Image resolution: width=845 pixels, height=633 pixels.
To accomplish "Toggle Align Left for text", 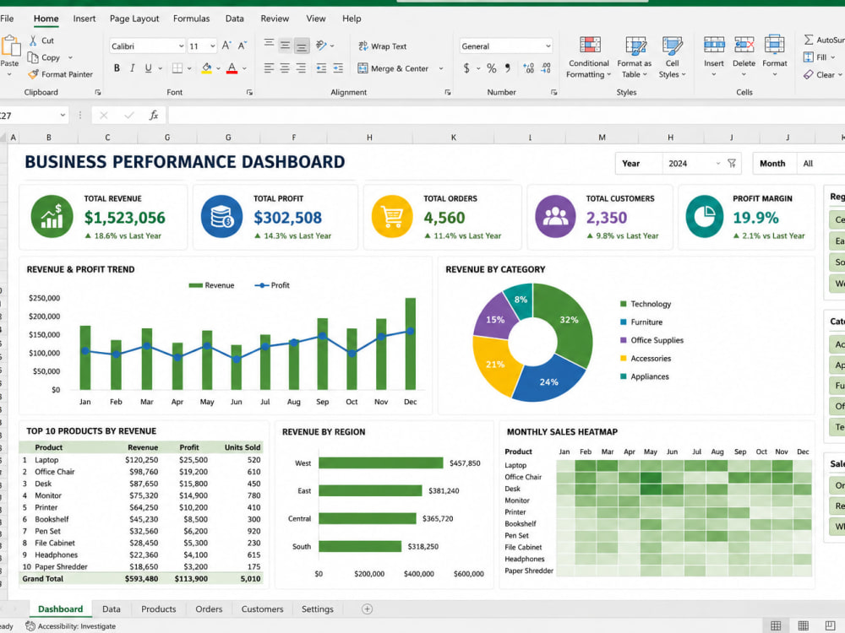I will tap(269, 68).
